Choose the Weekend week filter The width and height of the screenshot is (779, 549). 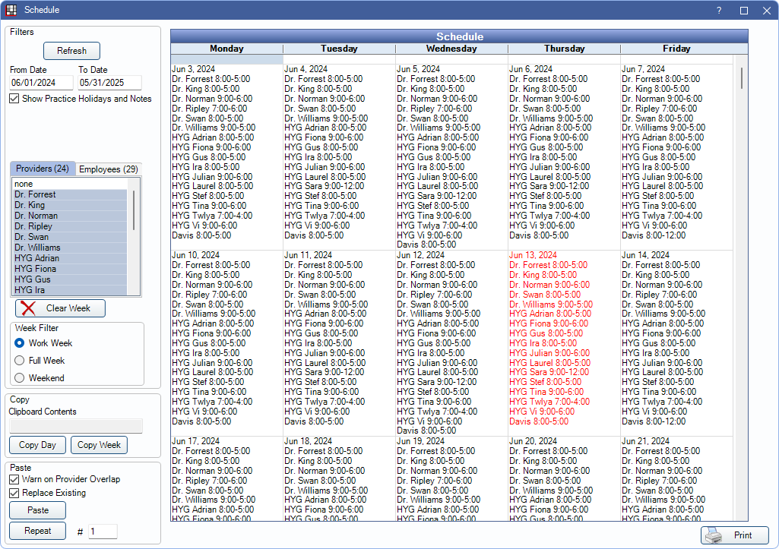(20, 378)
